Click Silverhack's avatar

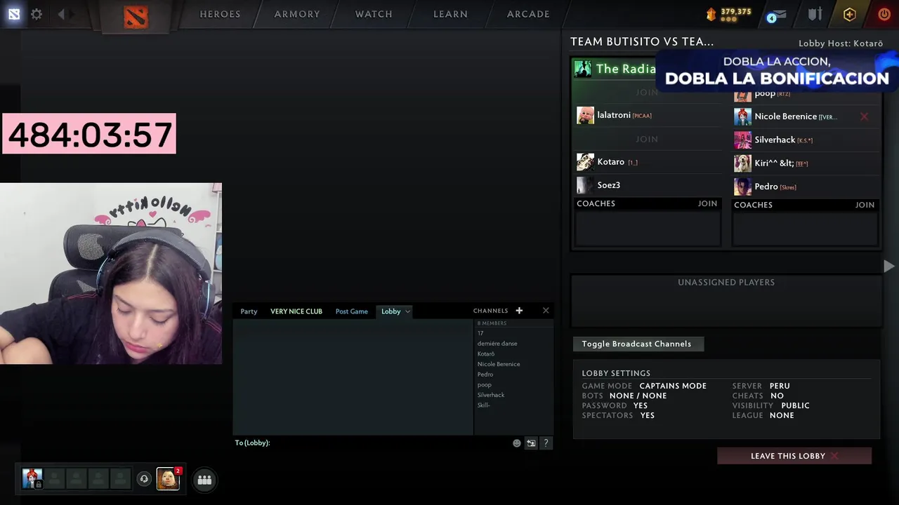[x=742, y=140]
